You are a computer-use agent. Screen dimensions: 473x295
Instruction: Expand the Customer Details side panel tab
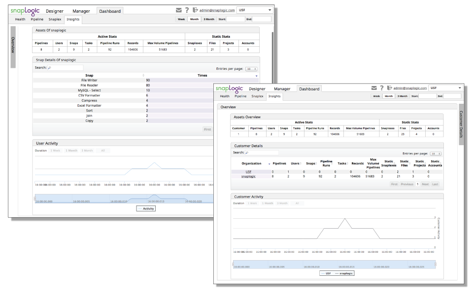(461, 124)
